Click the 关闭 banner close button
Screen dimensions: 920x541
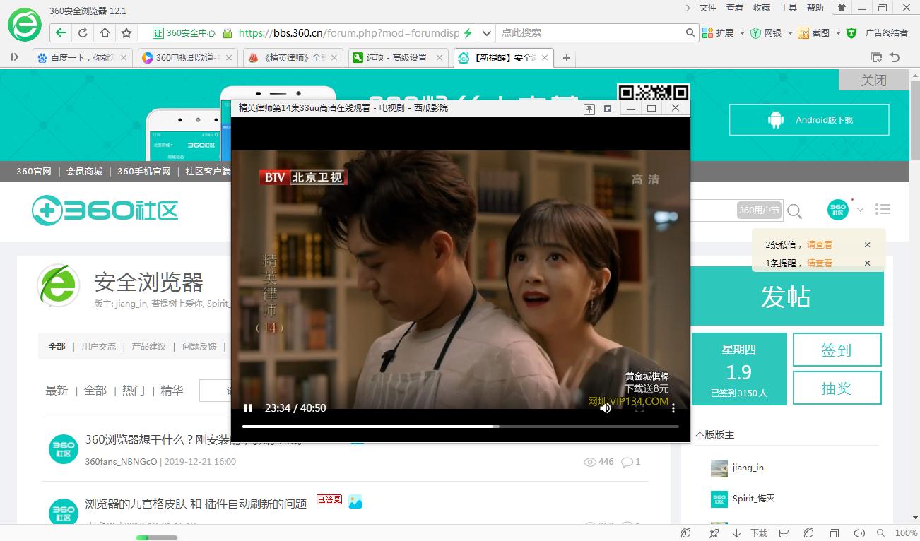pyautogui.click(x=873, y=80)
